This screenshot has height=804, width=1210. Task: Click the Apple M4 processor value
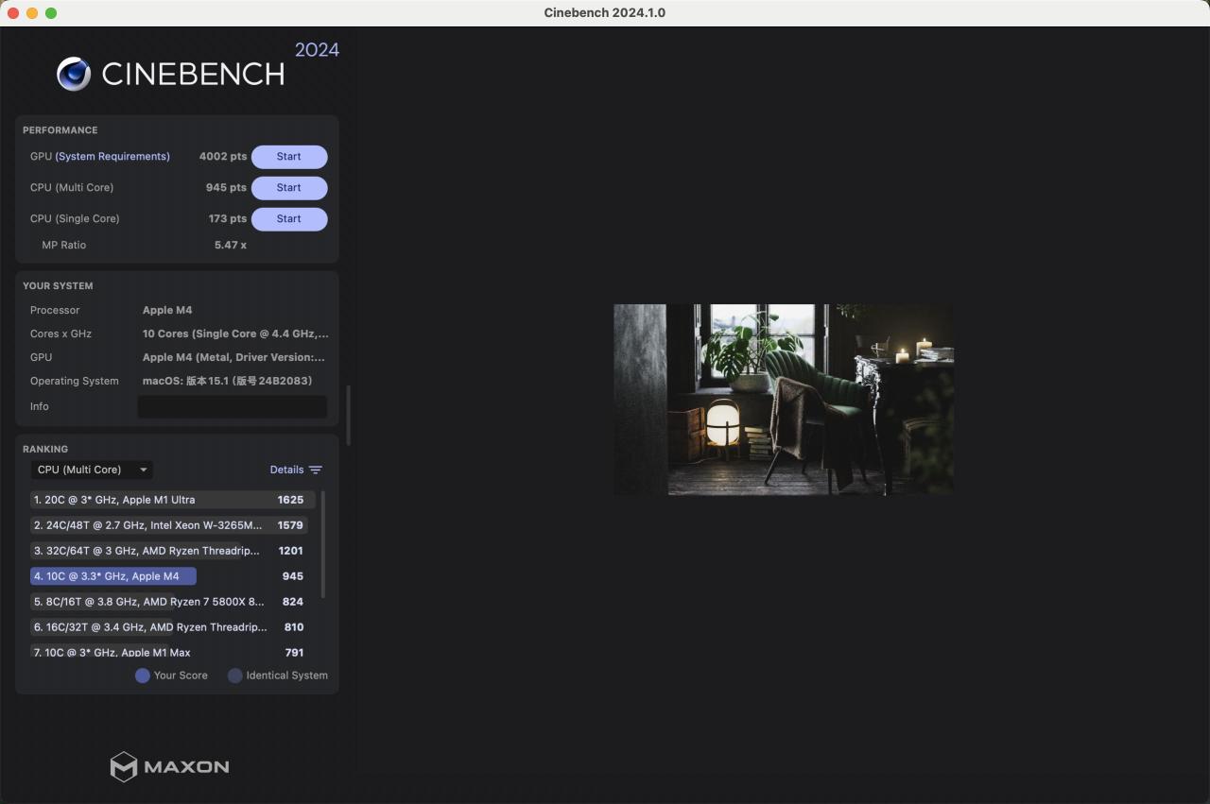coord(167,311)
